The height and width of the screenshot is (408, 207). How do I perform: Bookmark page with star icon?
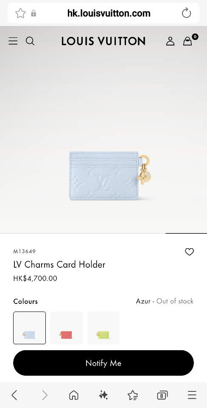click(x=20, y=13)
